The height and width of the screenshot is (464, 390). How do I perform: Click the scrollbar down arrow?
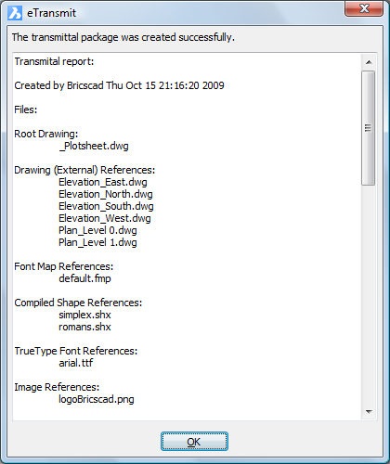click(369, 412)
